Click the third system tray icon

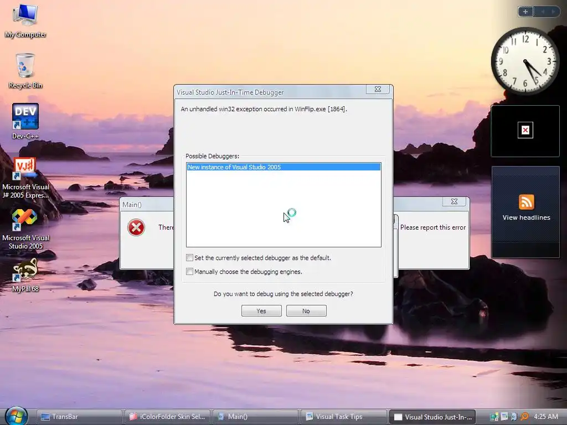(x=513, y=417)
